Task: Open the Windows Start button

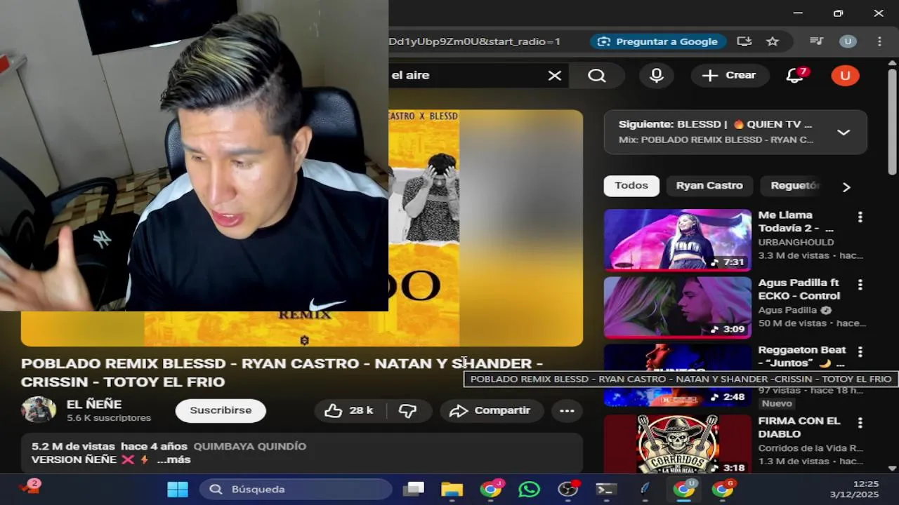Action: tap(178, 489)
